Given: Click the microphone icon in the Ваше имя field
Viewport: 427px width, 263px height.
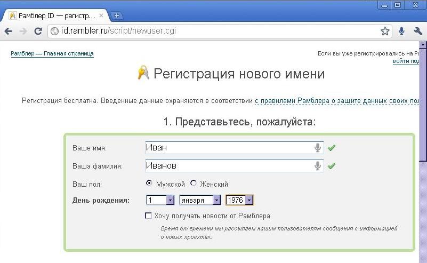Looking at the screenshot, I should point(318,148).
